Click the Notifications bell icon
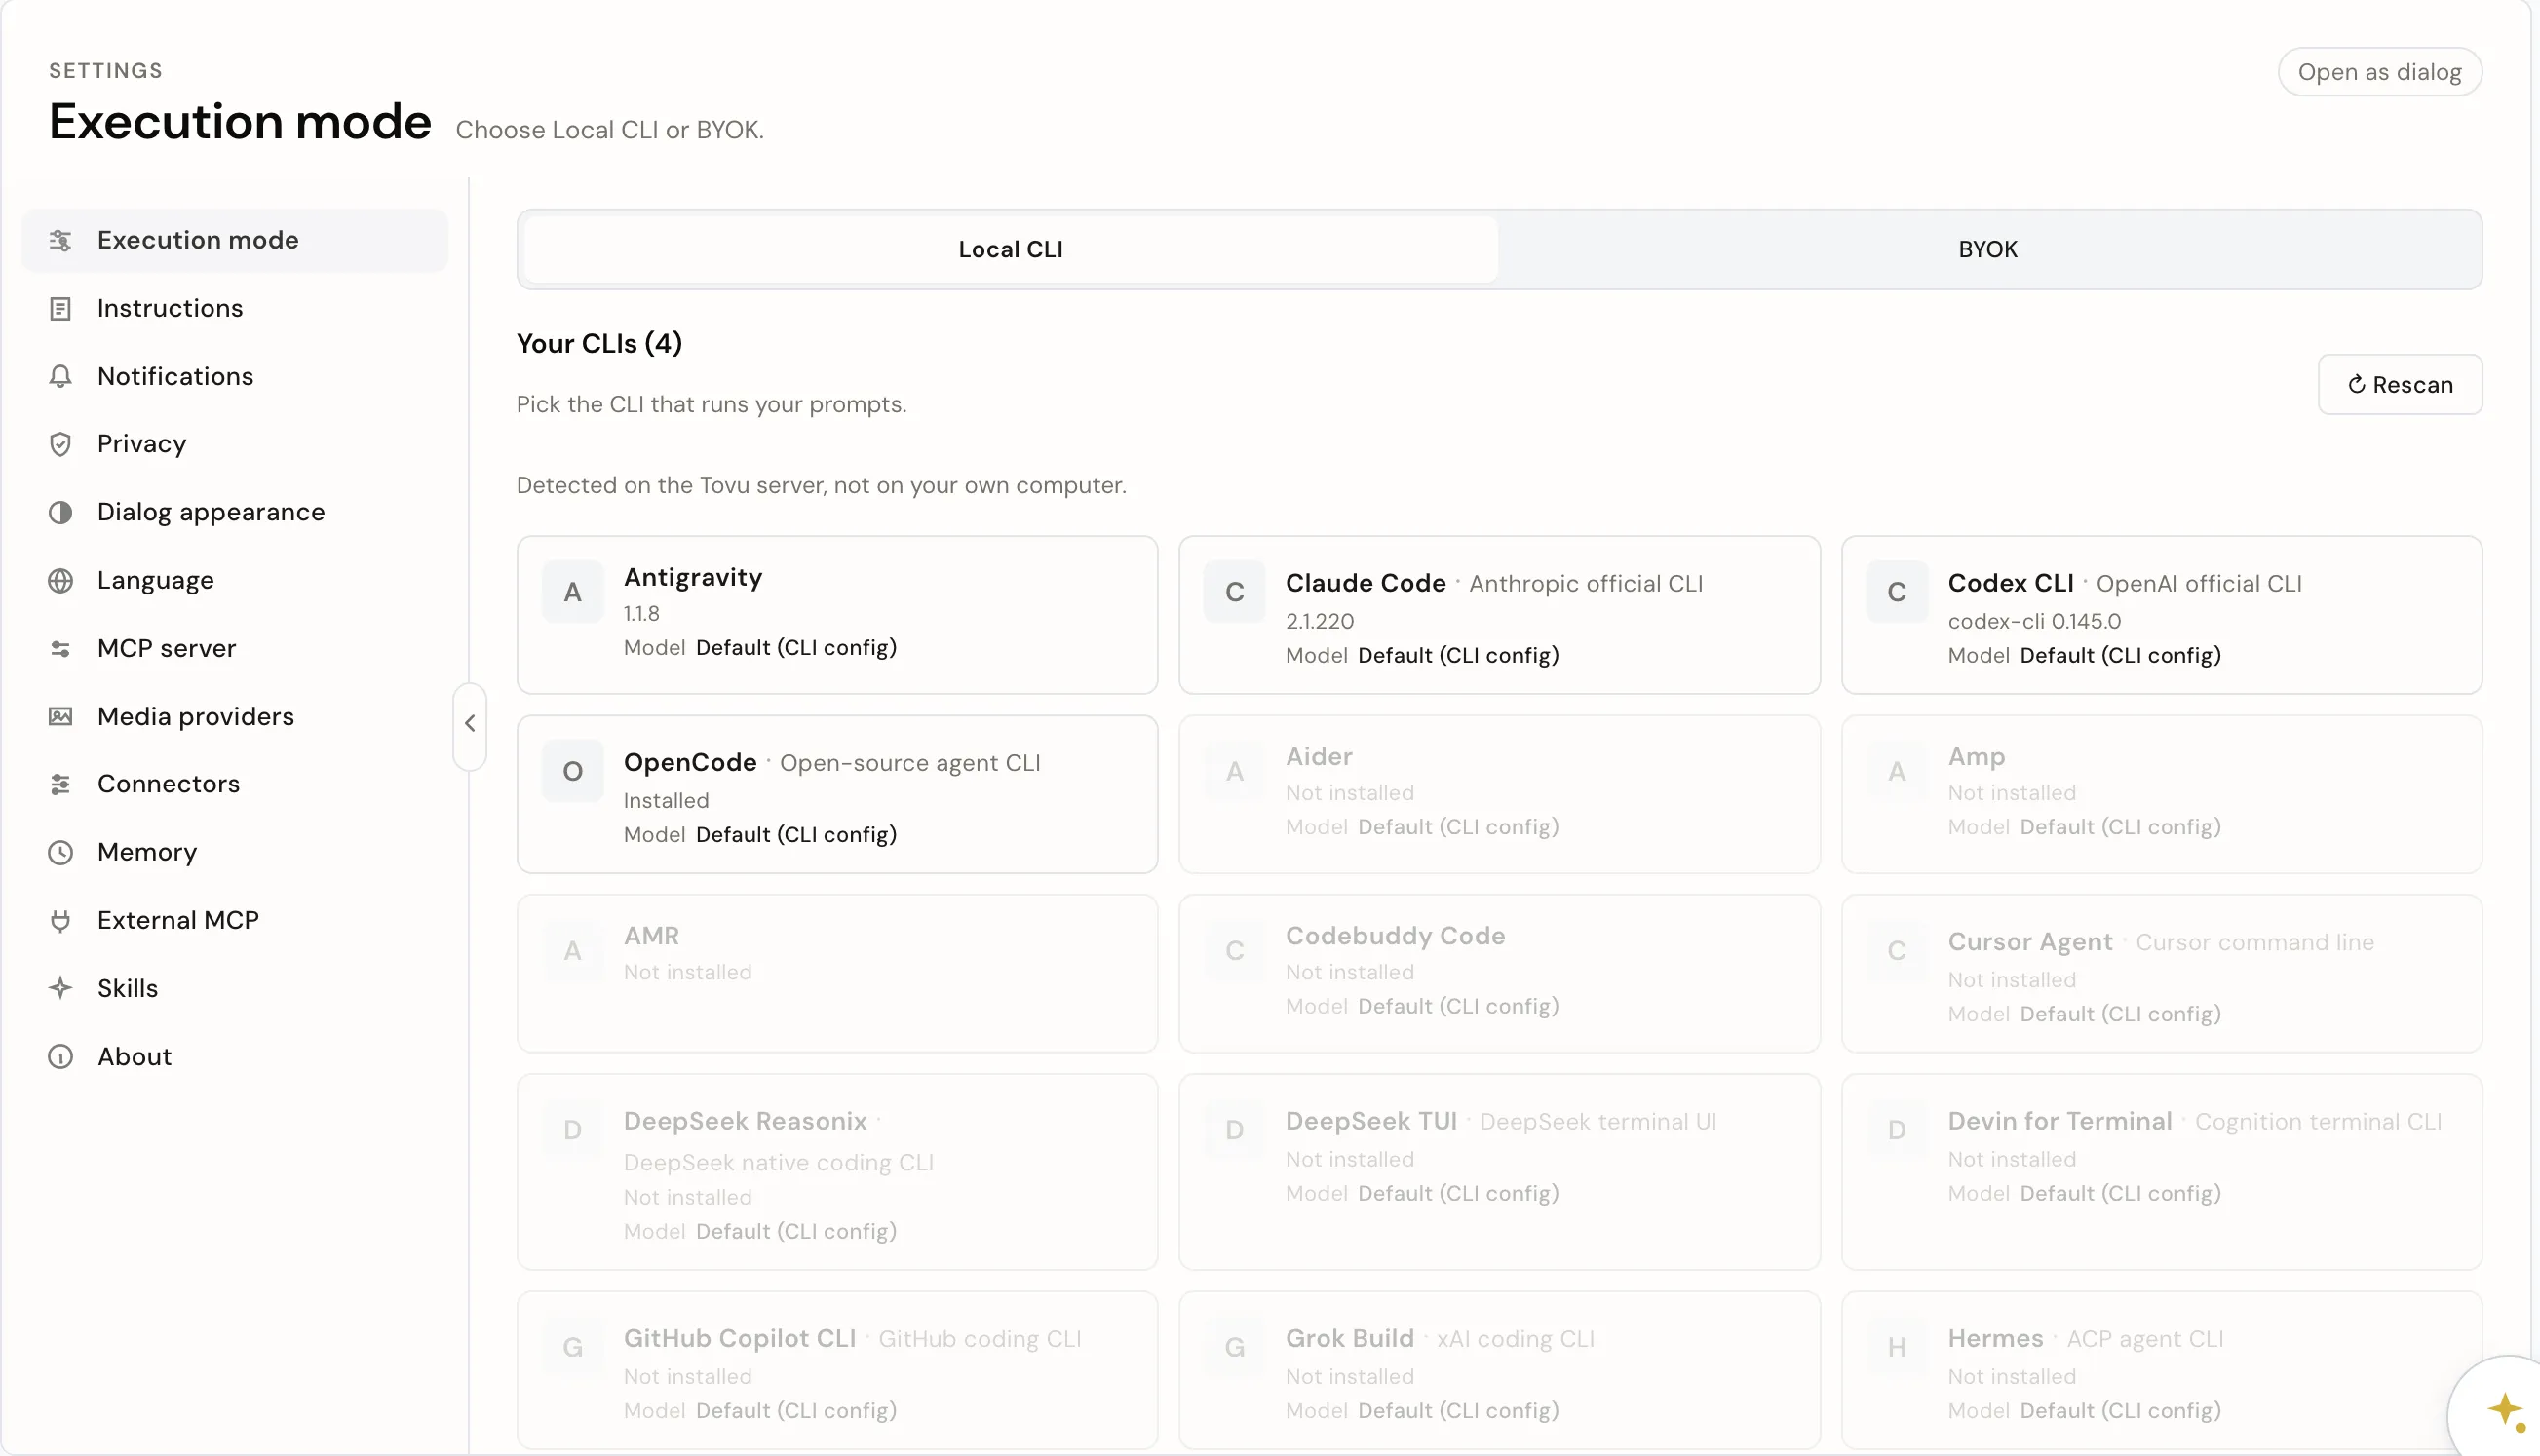This screenshot has height=1456, width=2540. [x=60, y=376]
